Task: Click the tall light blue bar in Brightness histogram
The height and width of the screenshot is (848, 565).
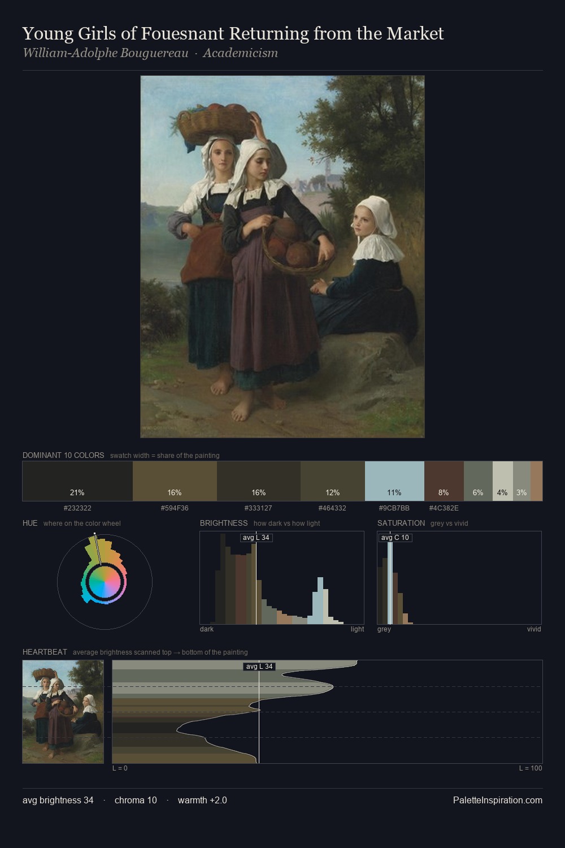Action: [x=320, y=600]
